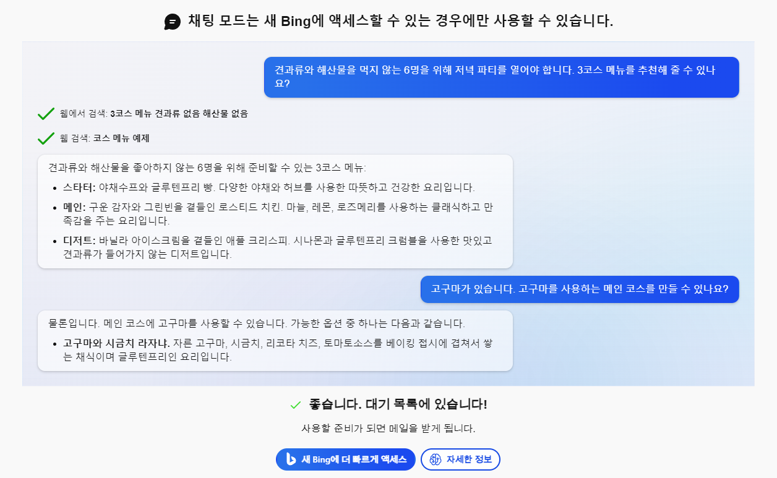777x478 pixels.
Task: Click the user message about 6명 저녁 파티
Action: click(502, 77)
